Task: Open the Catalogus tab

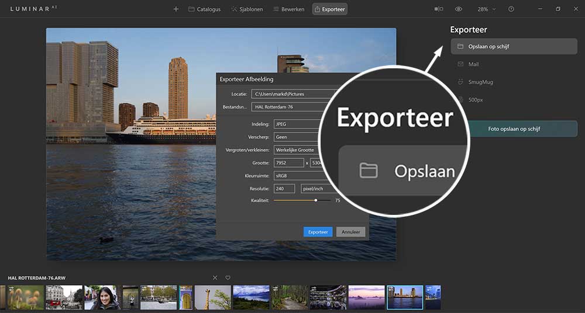Action: [x=204, y=9]
